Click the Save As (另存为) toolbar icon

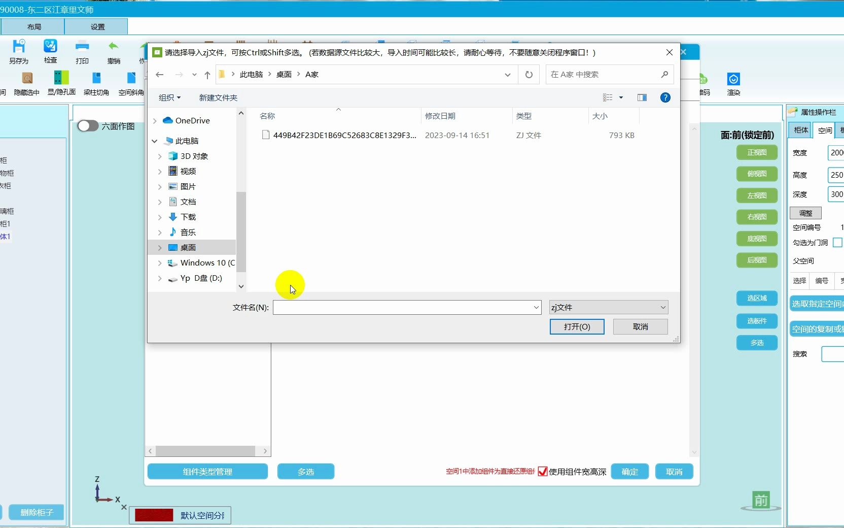(19, 51)
